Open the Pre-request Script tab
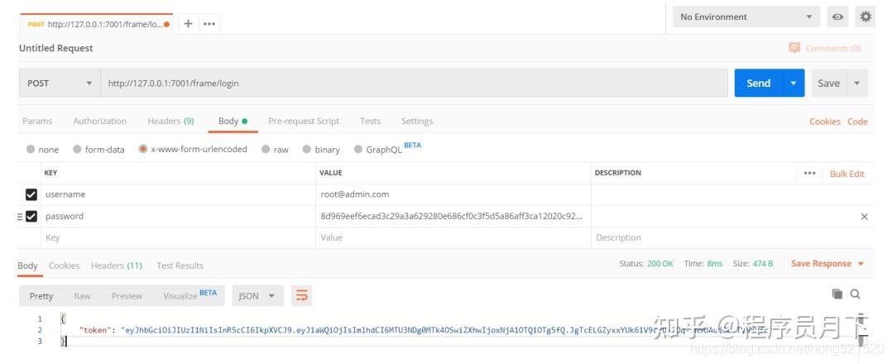This screenshot has height=364, width=892. (304, 121)
